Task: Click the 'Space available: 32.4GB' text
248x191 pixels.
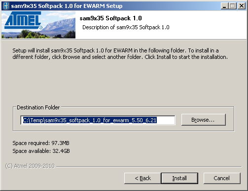Action: pyautogui.click(x=41, y=151)
